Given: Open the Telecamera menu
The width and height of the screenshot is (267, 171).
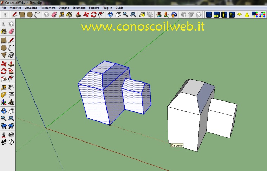Looking at the screenshot, I should [48, 8].
